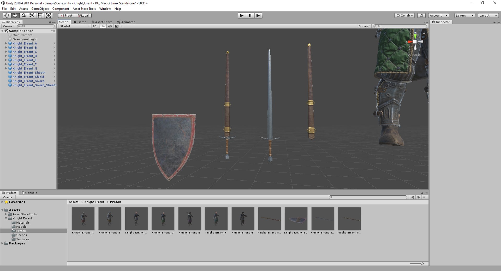Click Knight Errant in breadcrumb path
This screenshot has height=271, width=501.
94,202
